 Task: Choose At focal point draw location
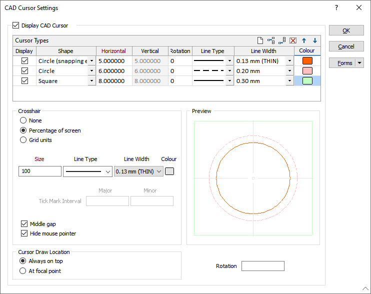pos(22,271)
